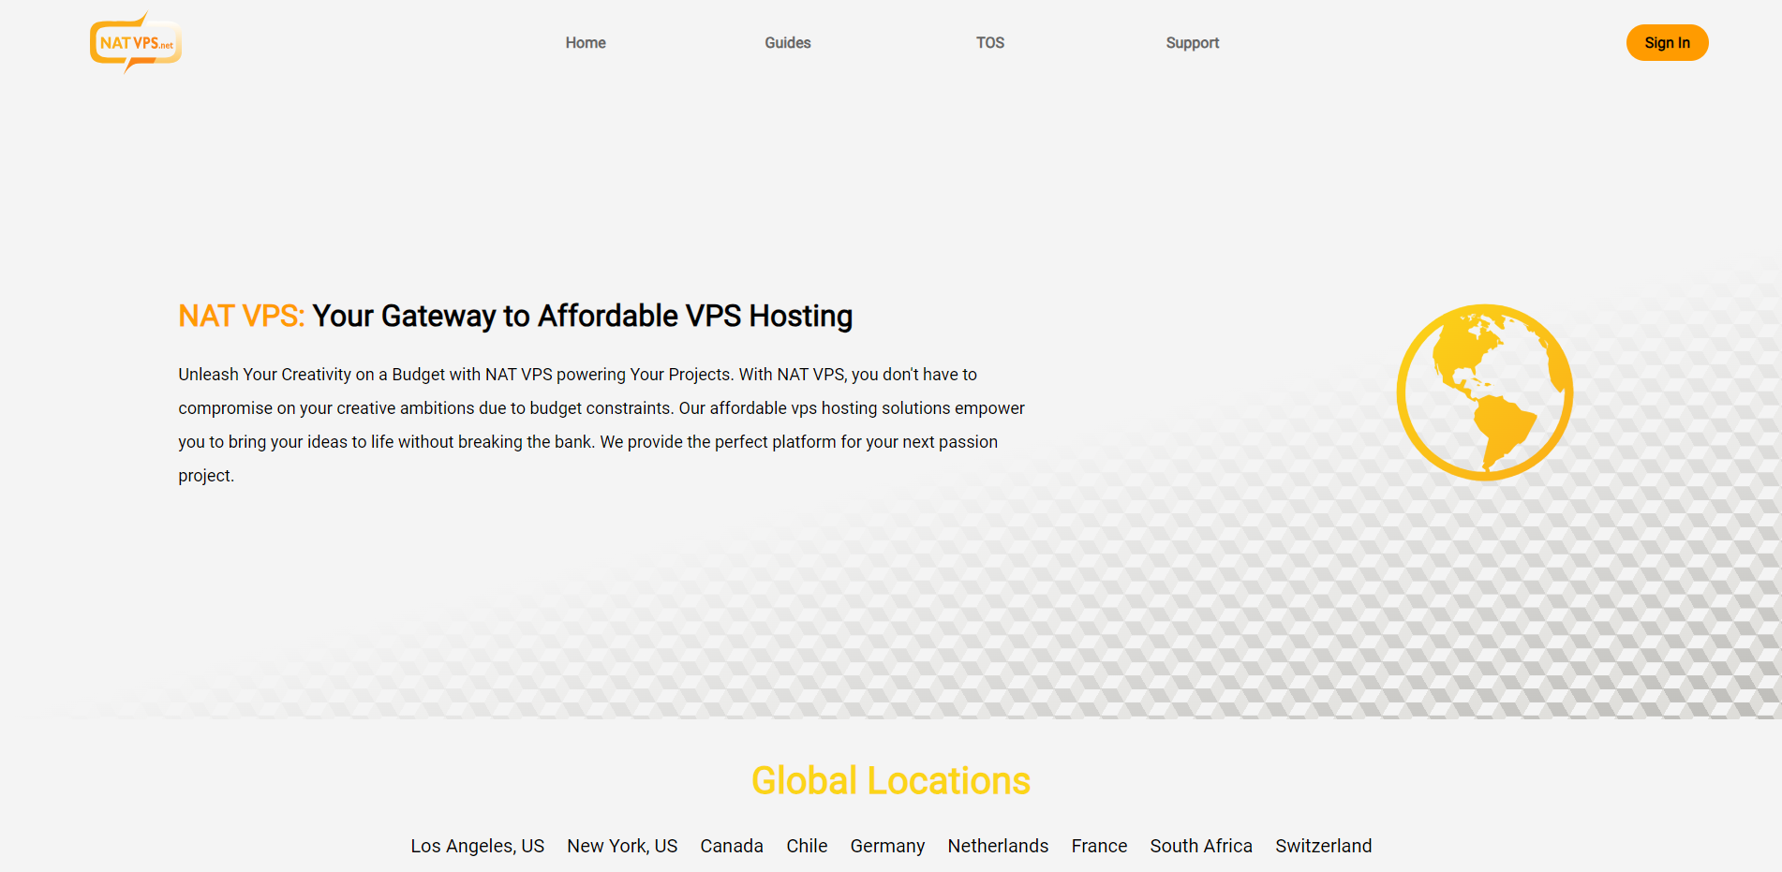This screenshot has height=872, width=1782.
Task: Open the Support menu item
Action: coord(1193,43)
